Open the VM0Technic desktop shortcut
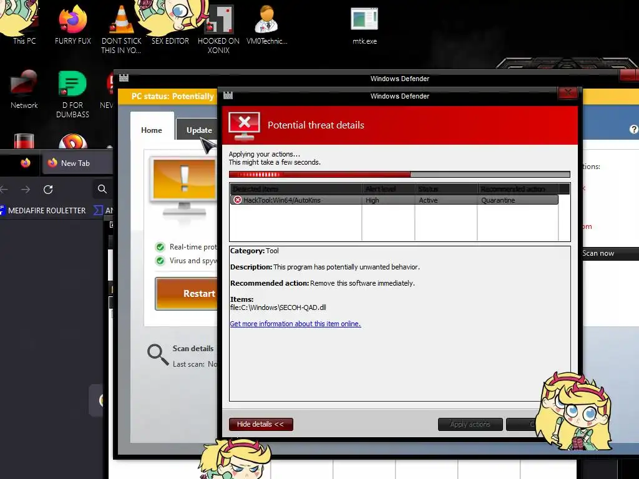The height and width of the screenshot is (479, 639). pos(266,24)
